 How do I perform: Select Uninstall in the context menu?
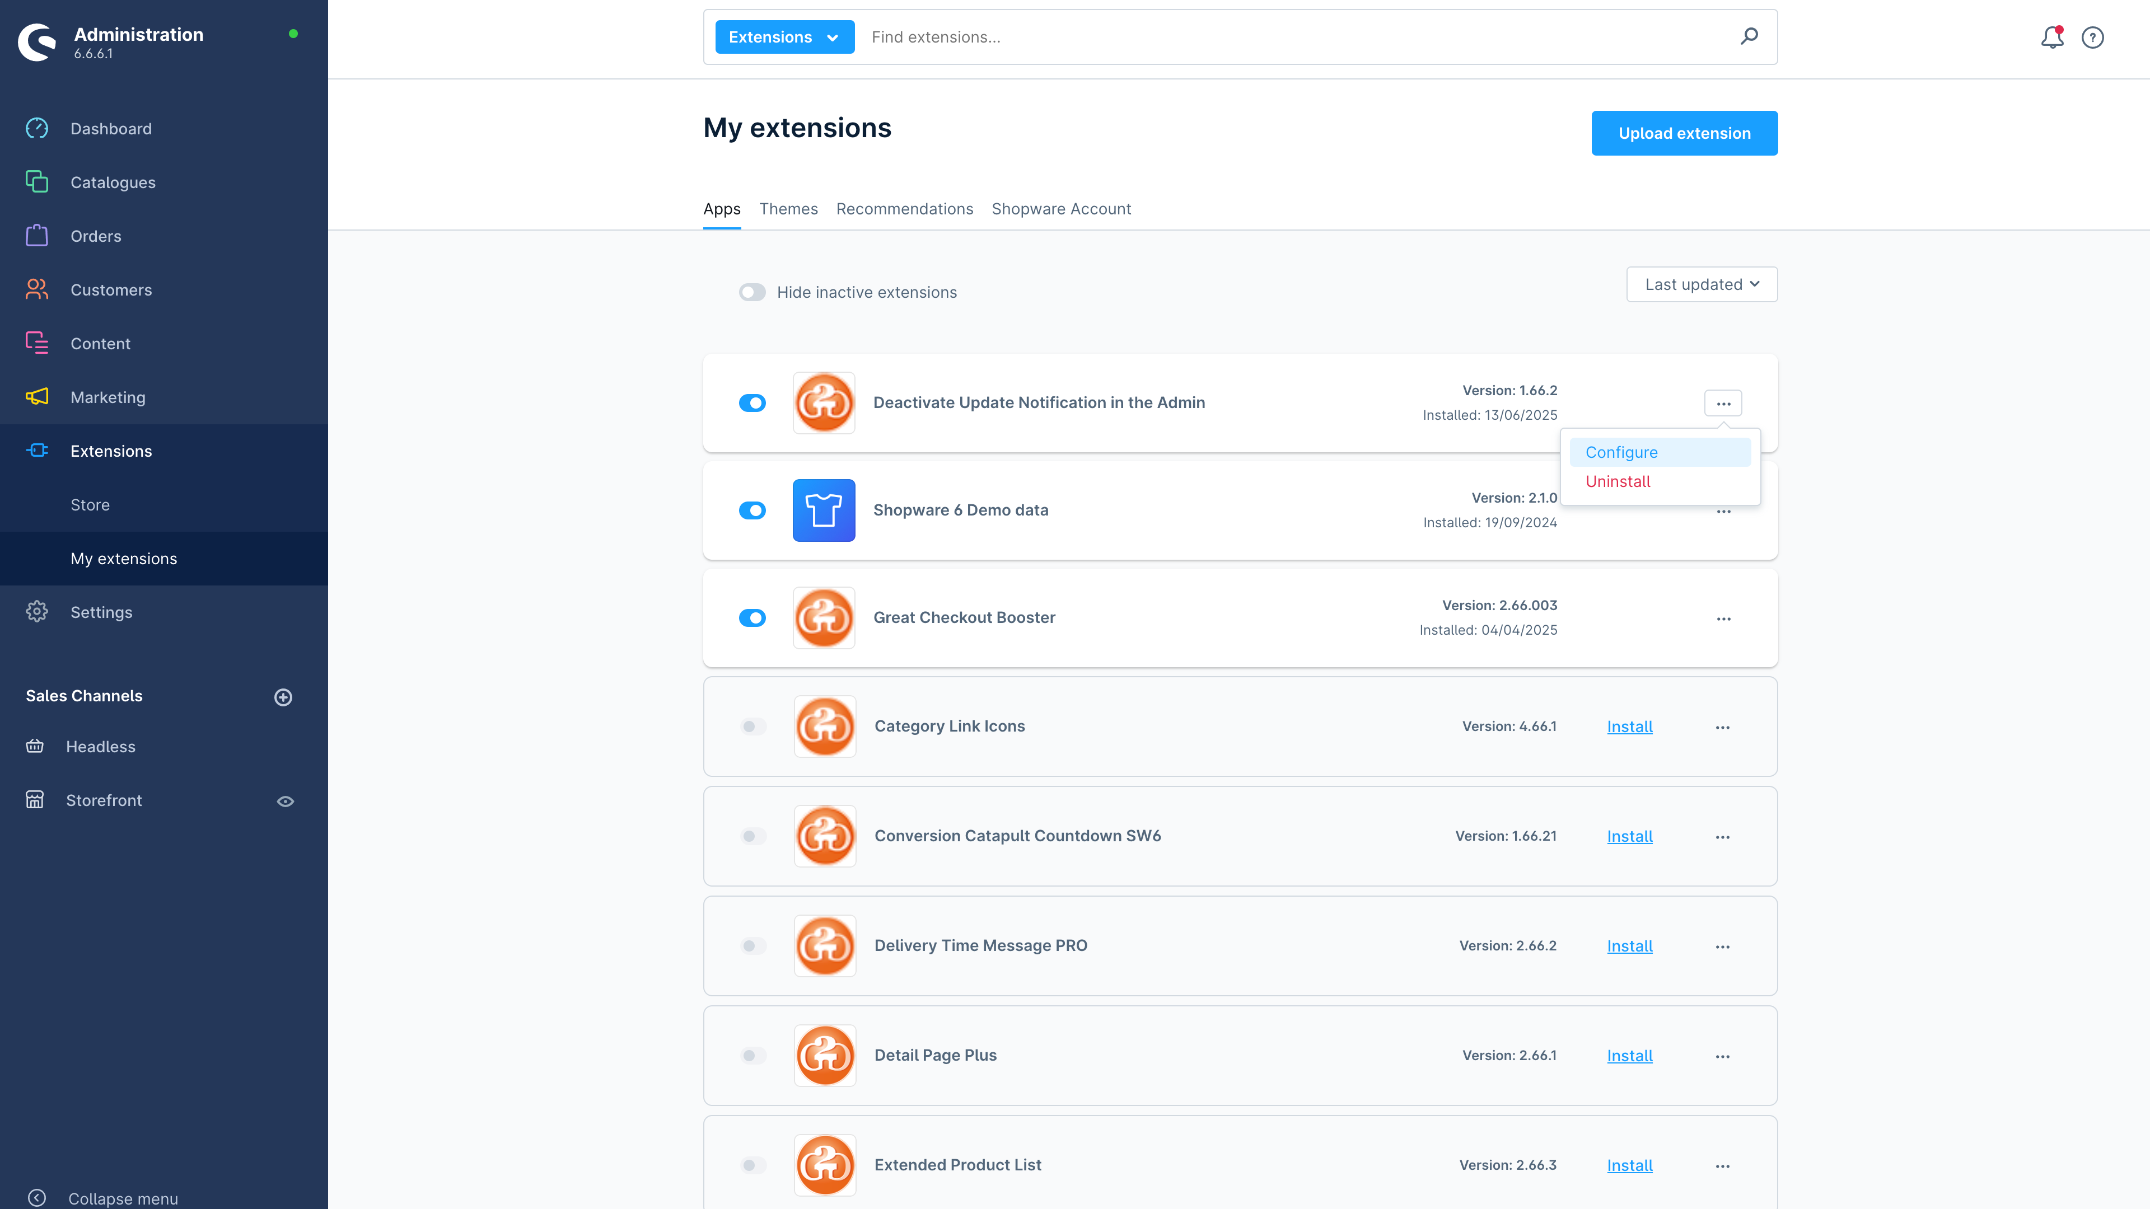(1659, 481)
